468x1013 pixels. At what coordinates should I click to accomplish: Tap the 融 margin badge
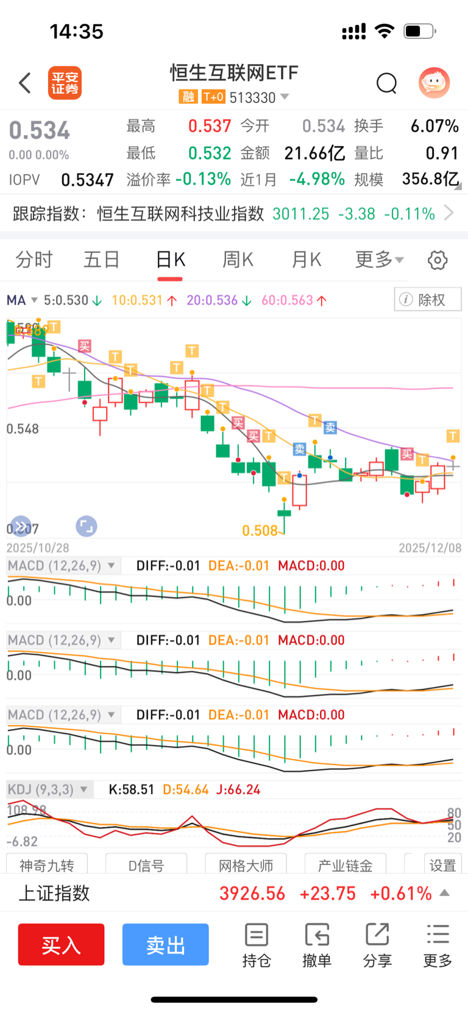pos(188,97)
